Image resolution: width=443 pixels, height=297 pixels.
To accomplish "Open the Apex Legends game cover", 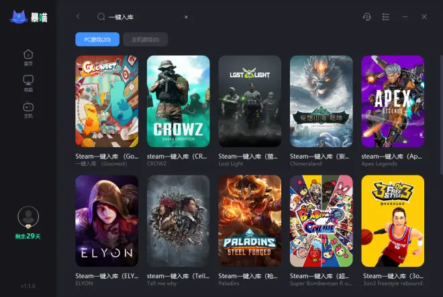I will point(393,101).
